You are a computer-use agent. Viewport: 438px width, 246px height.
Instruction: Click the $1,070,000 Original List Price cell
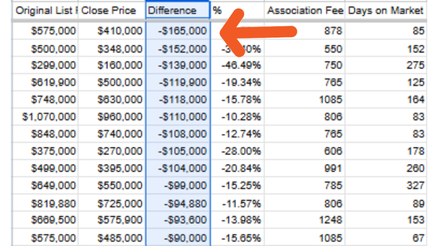coord(45,117)
